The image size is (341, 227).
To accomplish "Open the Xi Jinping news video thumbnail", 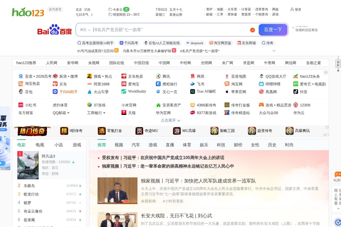I will click(x=117, y=191).
